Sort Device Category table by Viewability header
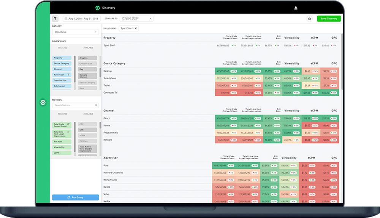Screen dimensions: 380x218 pos(292,63)
